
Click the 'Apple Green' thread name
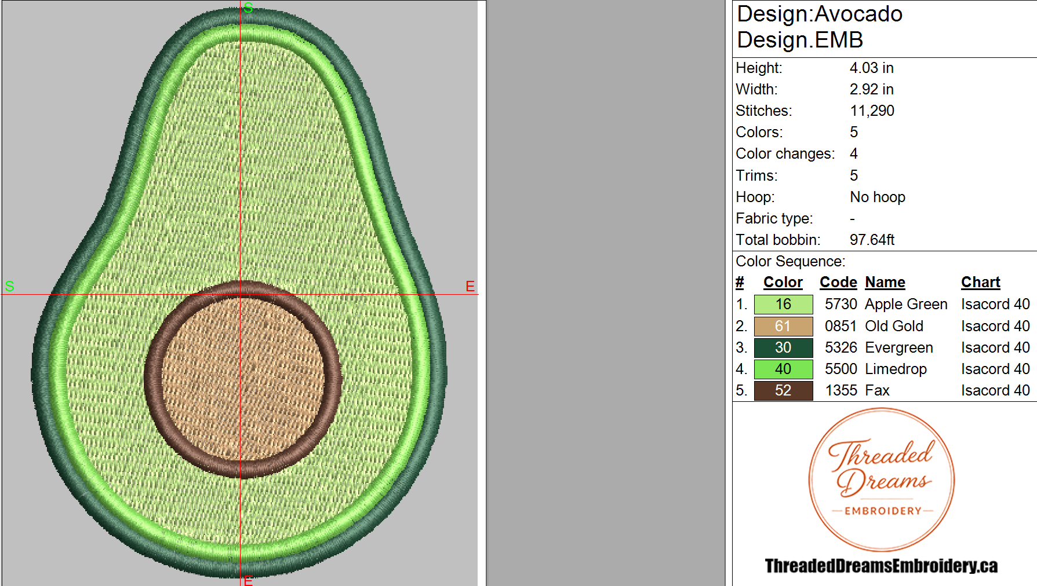click(906, 304)
